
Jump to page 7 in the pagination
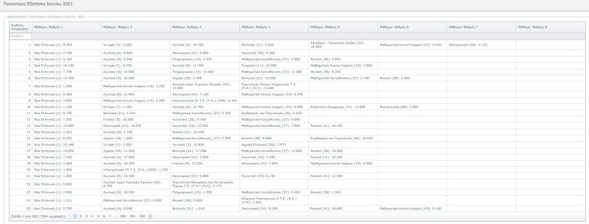click(x=109, y=216)
